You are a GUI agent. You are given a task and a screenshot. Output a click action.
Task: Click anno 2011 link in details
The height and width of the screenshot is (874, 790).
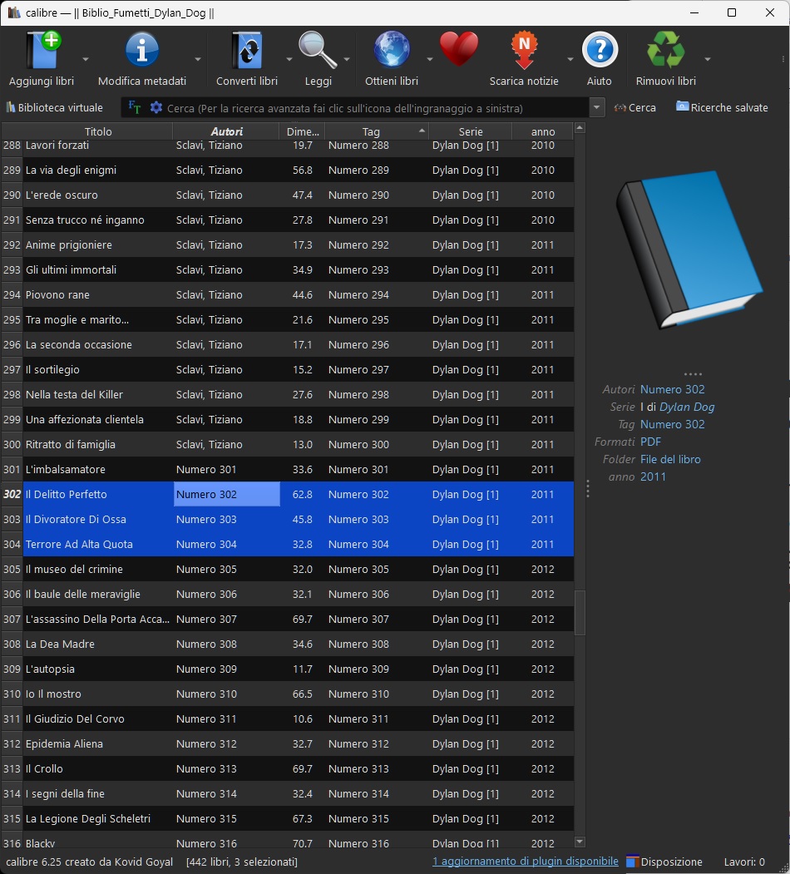[x=653, y=477]
